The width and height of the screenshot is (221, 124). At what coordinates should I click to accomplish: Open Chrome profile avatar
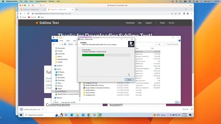188,14
